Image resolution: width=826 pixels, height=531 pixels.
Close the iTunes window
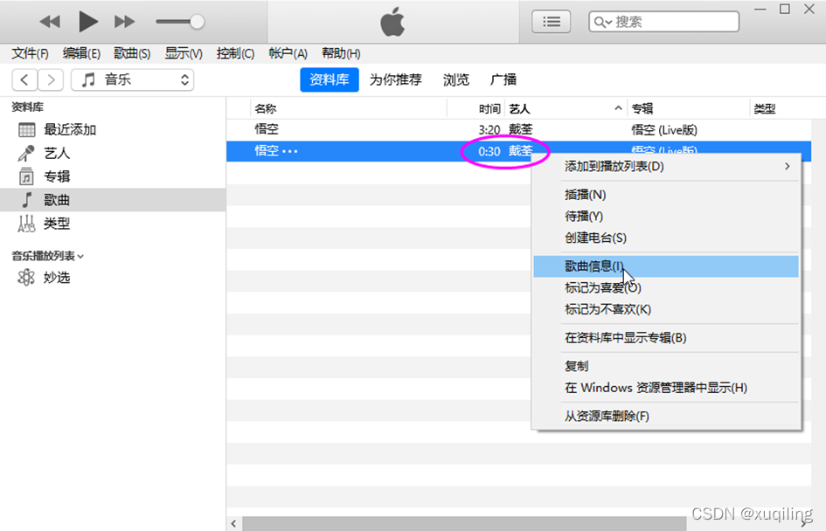click(809, 10)
